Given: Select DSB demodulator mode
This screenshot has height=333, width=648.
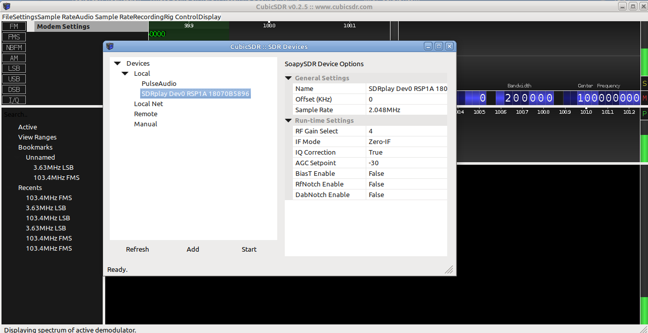Looking at the screenshot, I should pyautogui.click(x=14, y=89).
